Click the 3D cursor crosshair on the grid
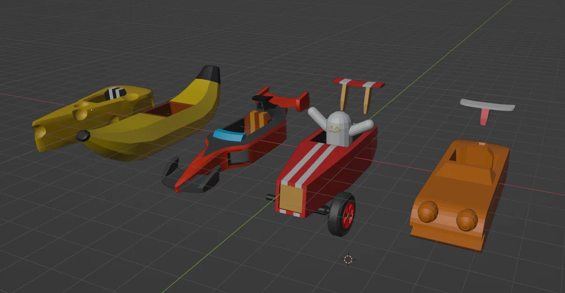This screenshot has width=565, height=293. [x=348, y=259]
